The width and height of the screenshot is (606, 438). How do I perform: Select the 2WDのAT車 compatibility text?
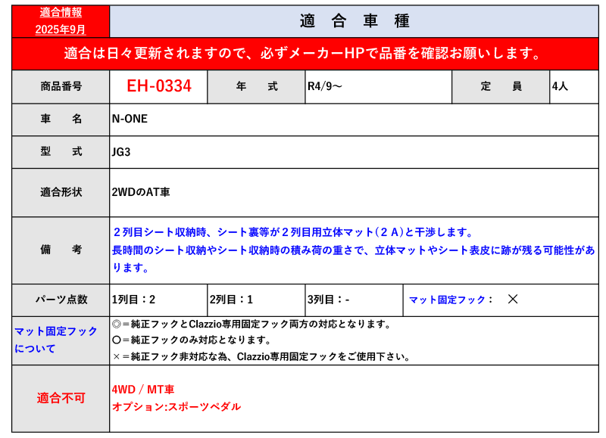tap(141, 192)
